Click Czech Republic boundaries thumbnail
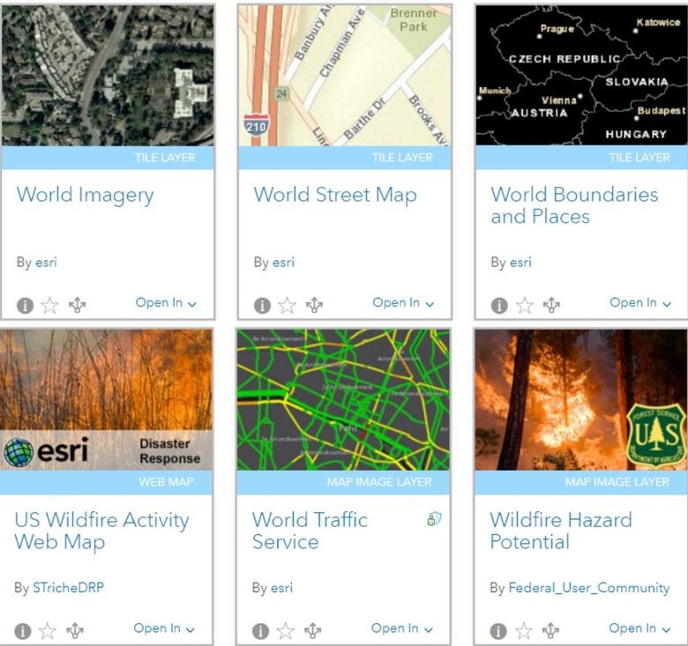 pos(582,76)
